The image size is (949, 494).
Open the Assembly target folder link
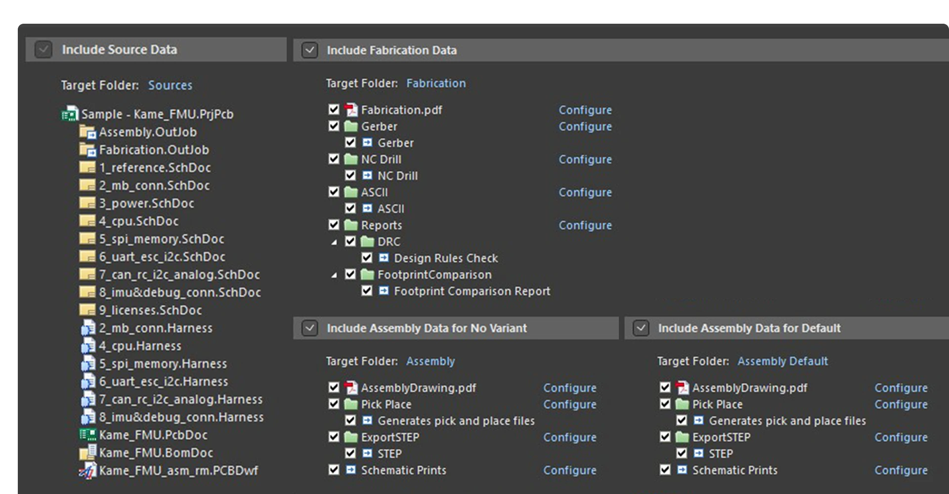click(431, 362)
